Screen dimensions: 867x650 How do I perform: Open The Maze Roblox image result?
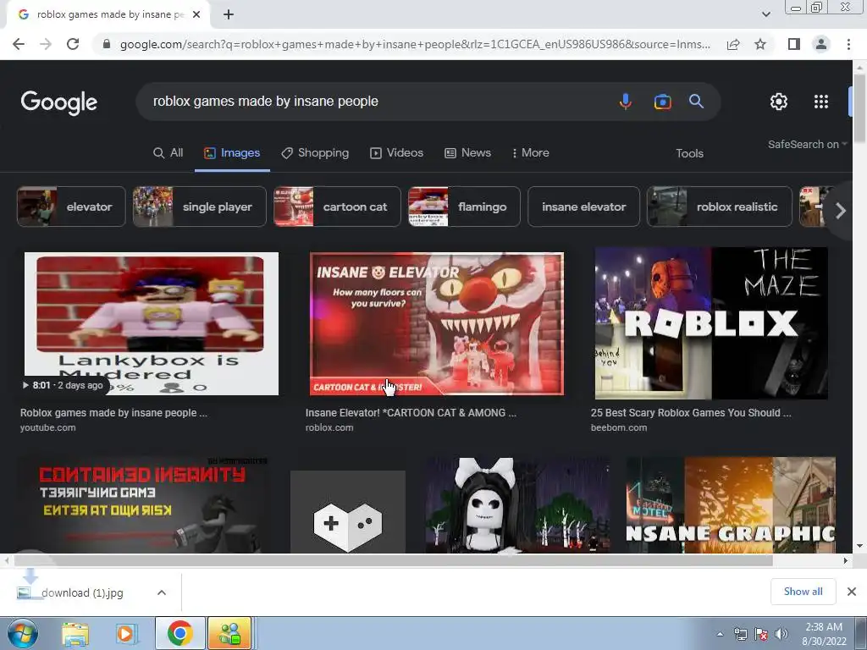711,323
